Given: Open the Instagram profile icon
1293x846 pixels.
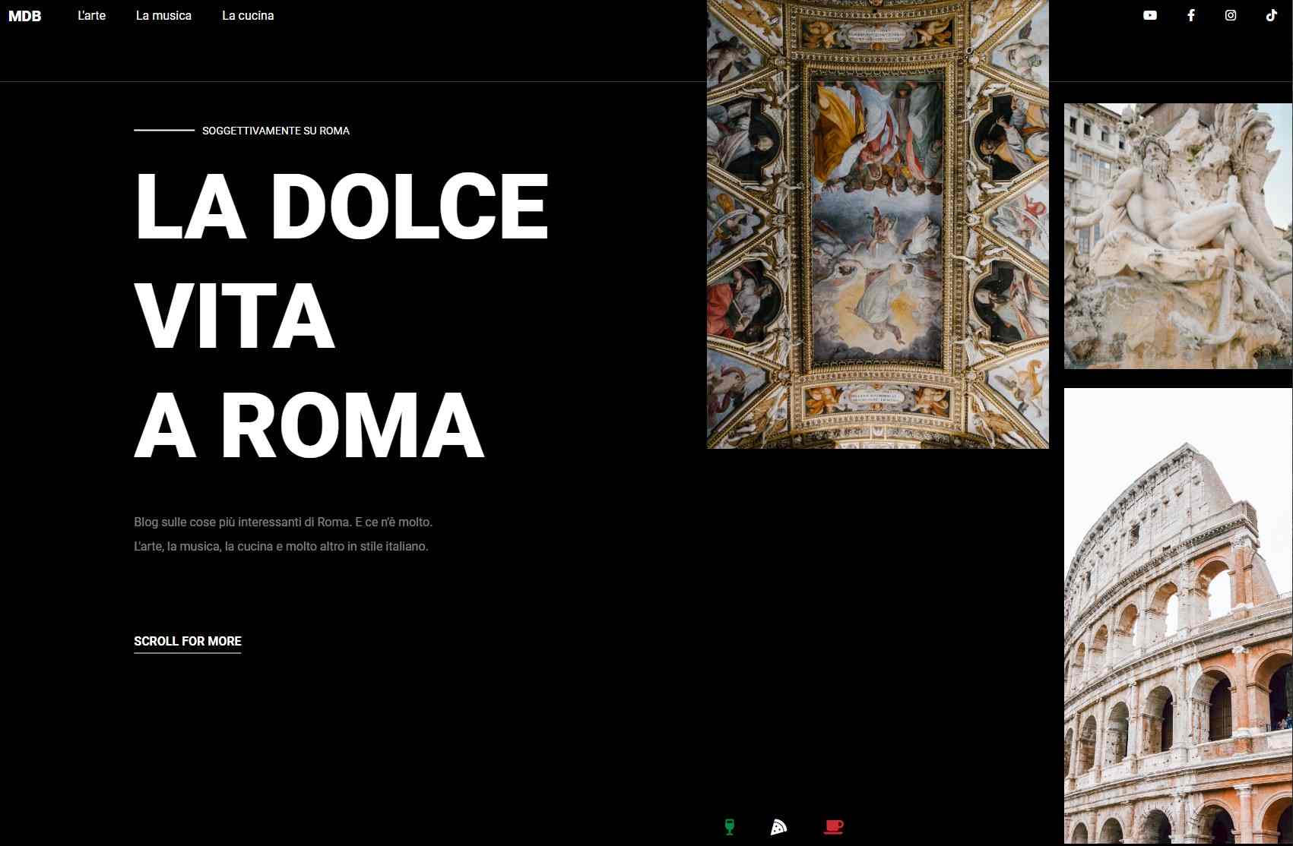Looking at the screenshot, I should 1231,15.
